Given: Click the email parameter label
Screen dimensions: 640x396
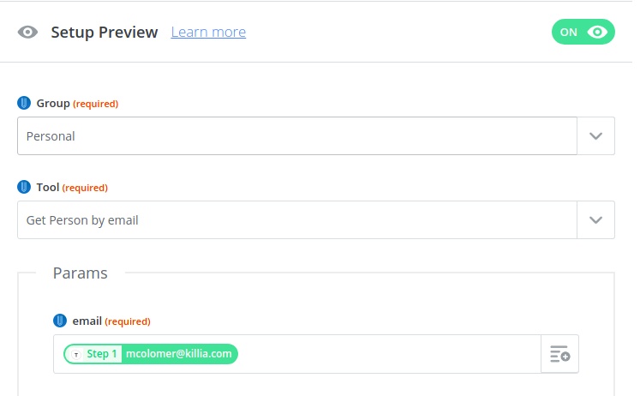Looking at the screenshot, I should point(87,321).
